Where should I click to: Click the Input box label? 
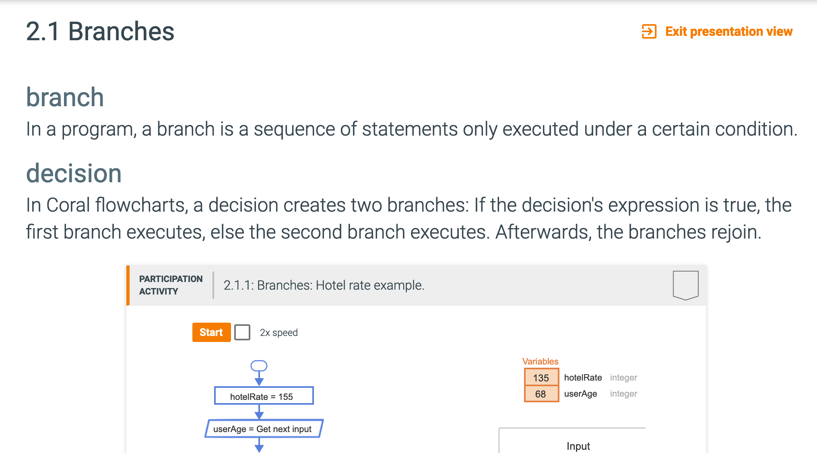(578, 446)
